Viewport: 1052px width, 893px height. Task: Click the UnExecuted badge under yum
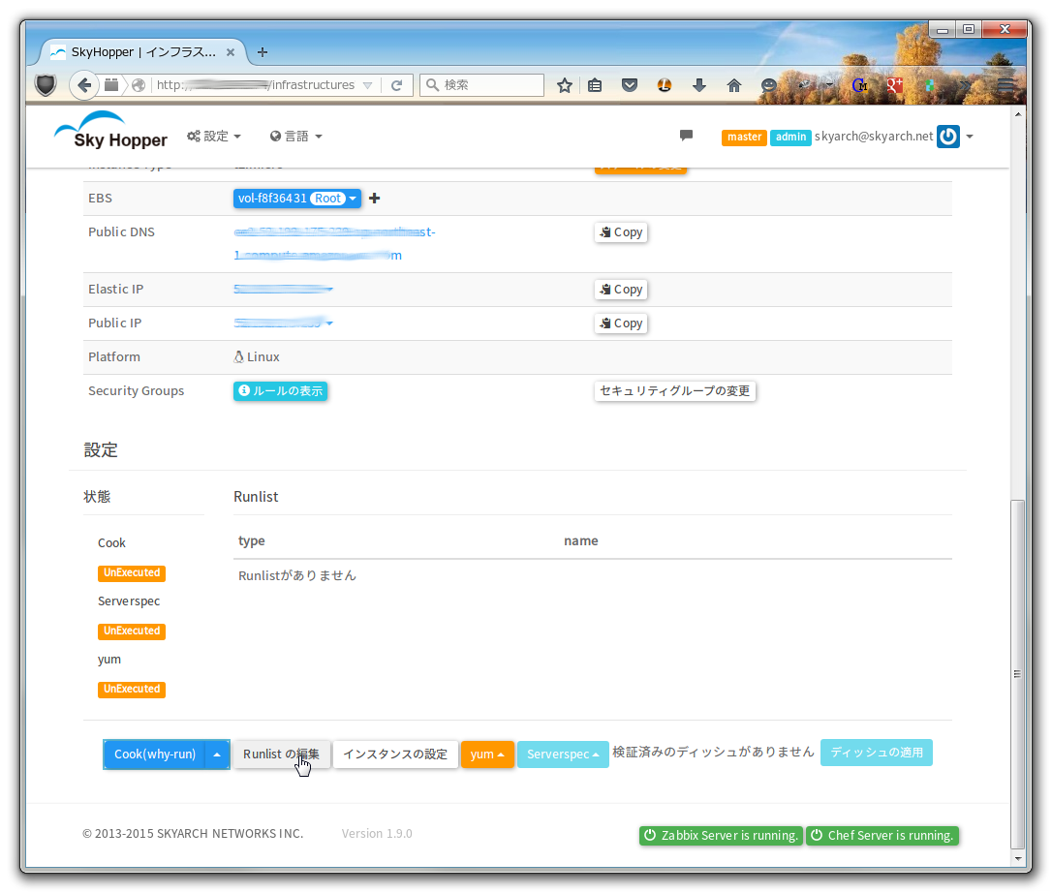(132, 689)
